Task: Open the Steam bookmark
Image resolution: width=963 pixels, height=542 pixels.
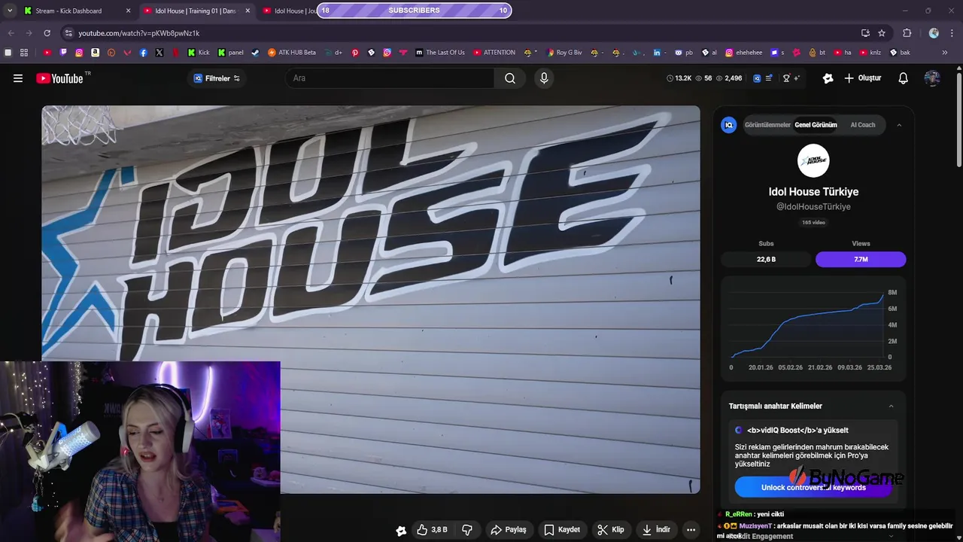Action: [255, 53]
